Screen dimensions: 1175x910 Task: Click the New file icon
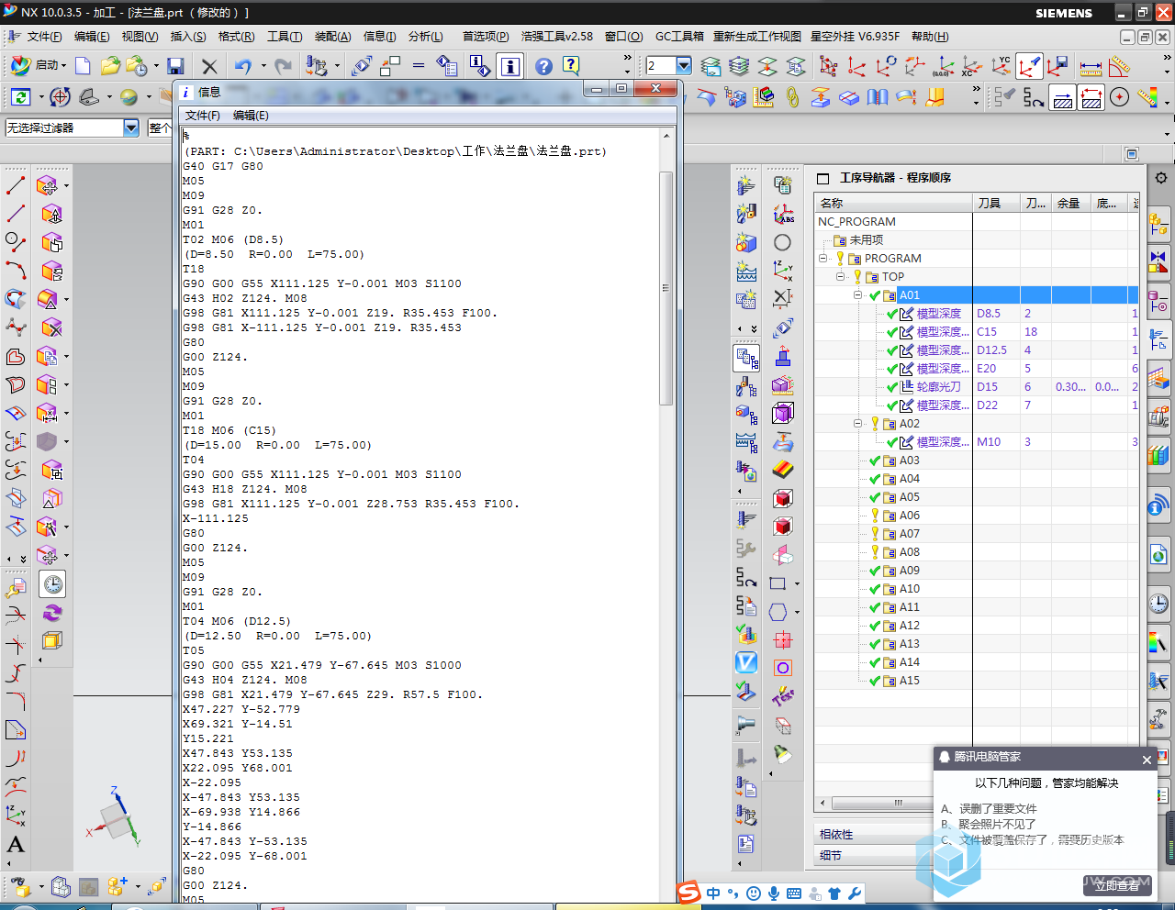click(x=83, y=66)
